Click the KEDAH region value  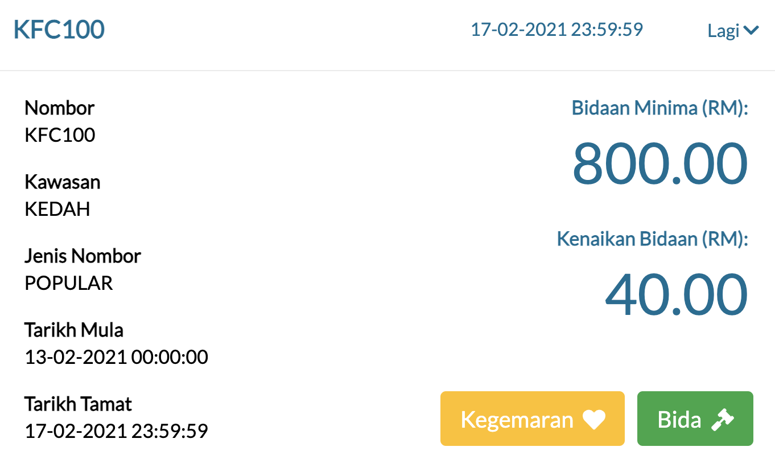tap(57, 209)
